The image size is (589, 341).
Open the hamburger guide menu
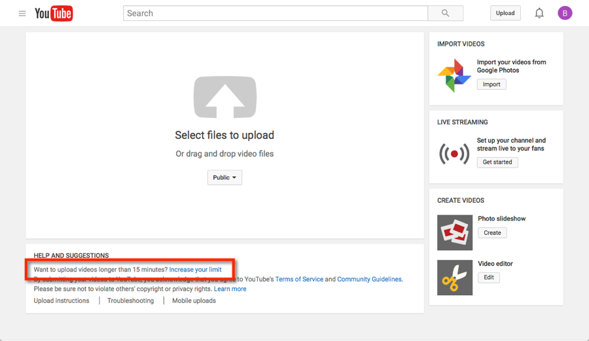(22, 13)
